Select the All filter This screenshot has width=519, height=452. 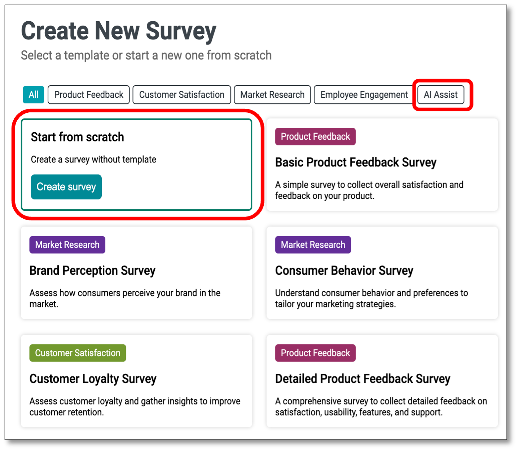tap(33, 94)
